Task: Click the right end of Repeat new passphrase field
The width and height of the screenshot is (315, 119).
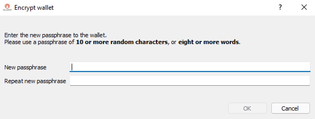Action: point(305,81)
